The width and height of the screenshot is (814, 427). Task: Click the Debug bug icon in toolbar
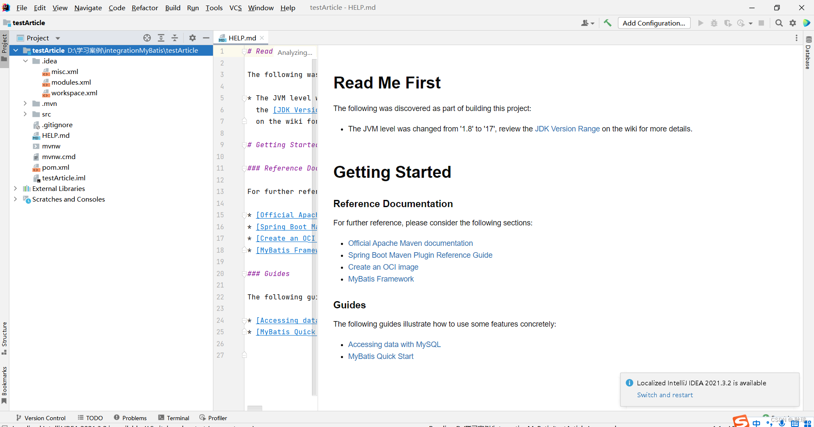pos(714,23)
